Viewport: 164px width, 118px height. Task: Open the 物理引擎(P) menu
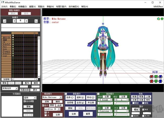click(61, 6)
